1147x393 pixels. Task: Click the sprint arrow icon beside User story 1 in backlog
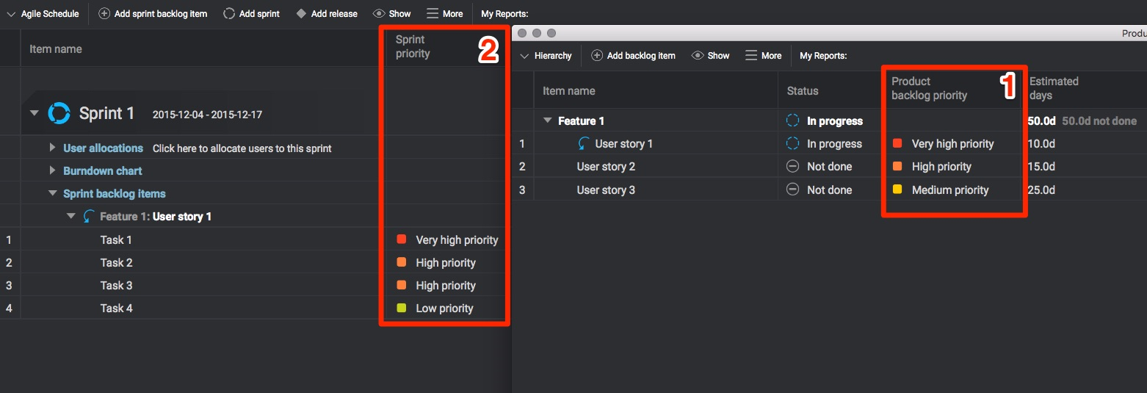pos(585,144)
